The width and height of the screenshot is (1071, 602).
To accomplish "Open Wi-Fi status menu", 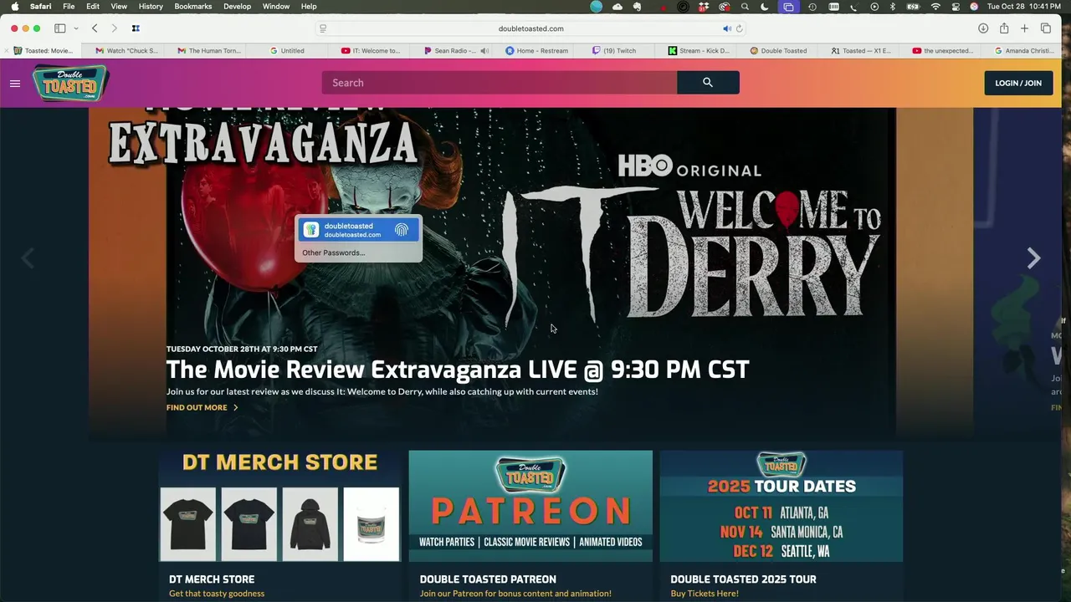I will coord(935,7).
